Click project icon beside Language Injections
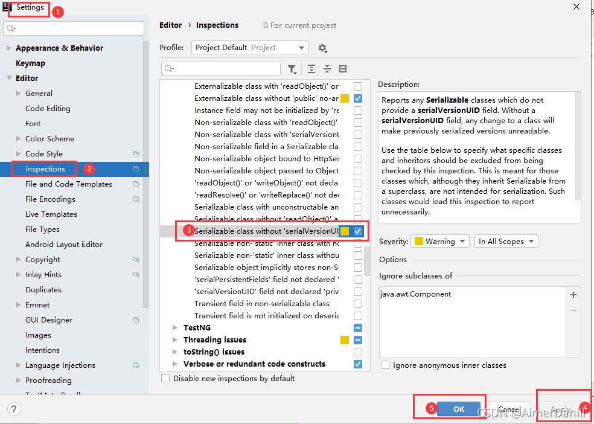This screenshot has height=424, width=594. [136, 365]
